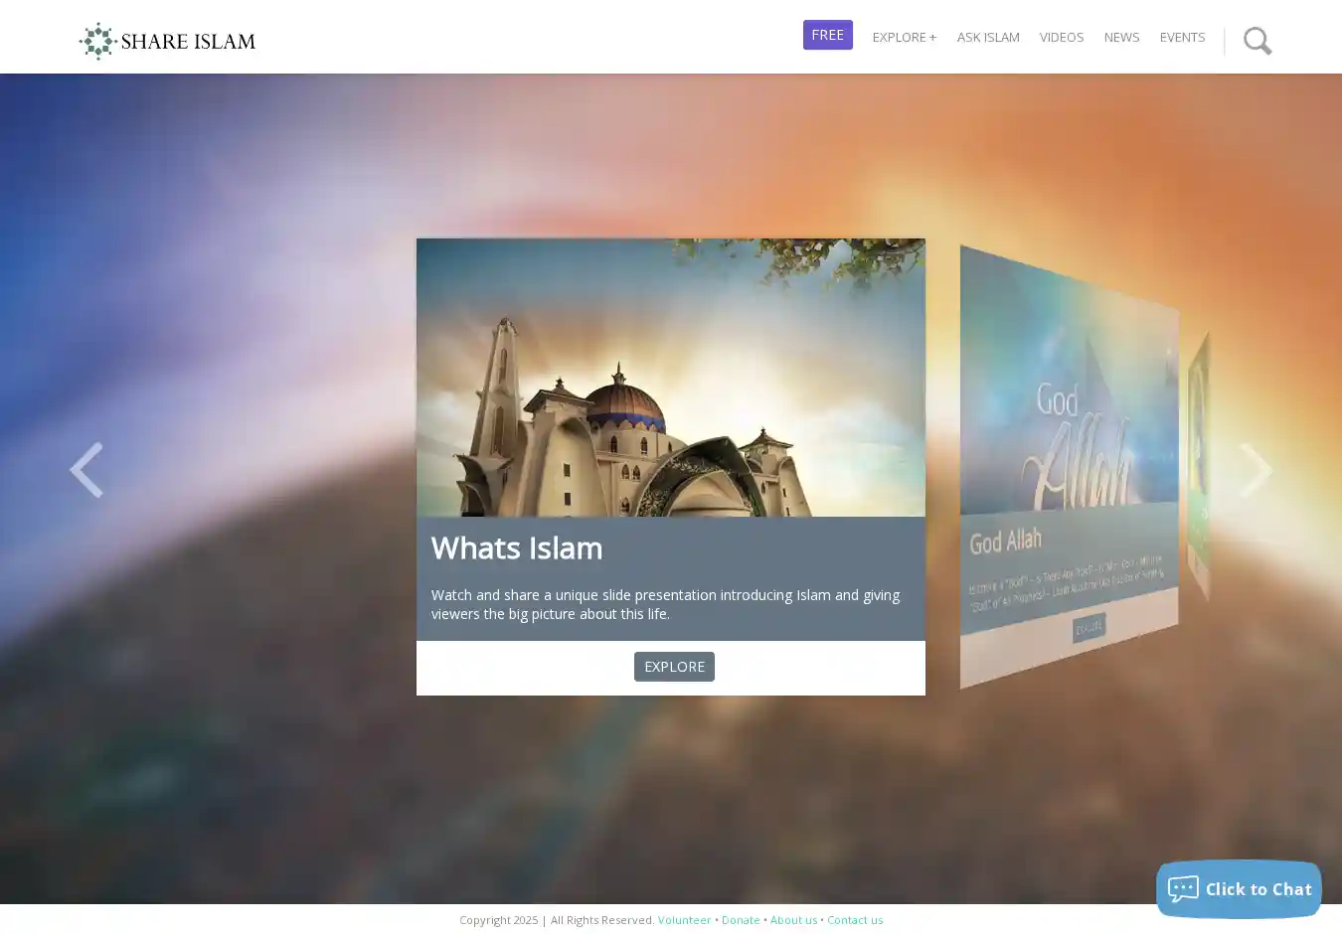Open the search magnifier icon
1342x934 pixels.
(1257, 41)
